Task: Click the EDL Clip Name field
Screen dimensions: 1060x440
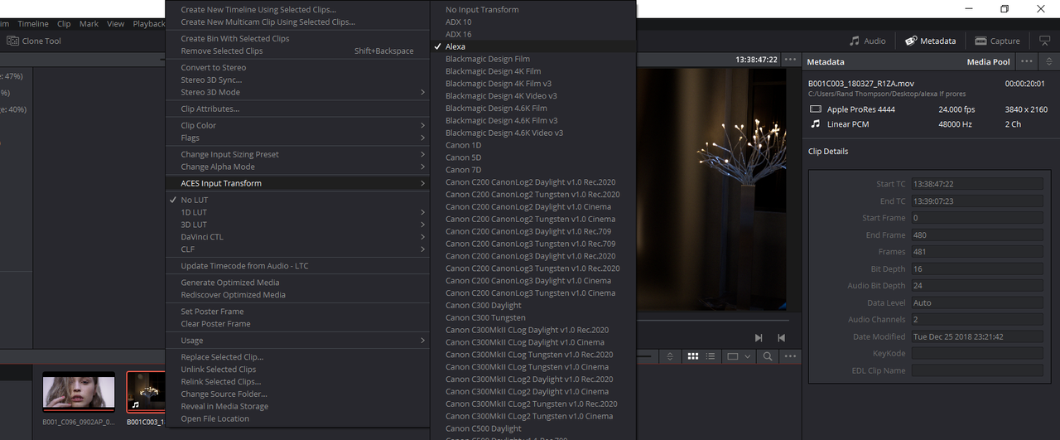Action: (977, 370)
